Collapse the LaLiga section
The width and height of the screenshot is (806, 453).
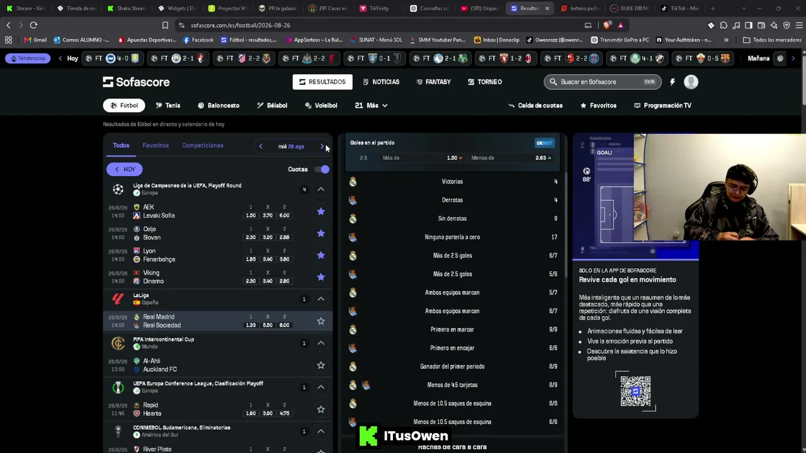[321, 299]
